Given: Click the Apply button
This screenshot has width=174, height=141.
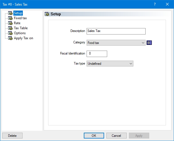Looking at the screenshot, I should point(139,136).
